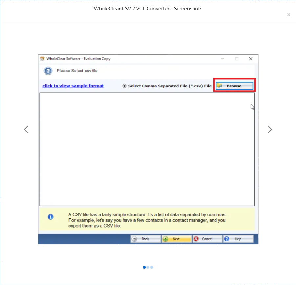Image resolution: width=296 pixels, height=285 pixels.
Task: Click the empty CSV file list area
Action: (x=147, y=149)
